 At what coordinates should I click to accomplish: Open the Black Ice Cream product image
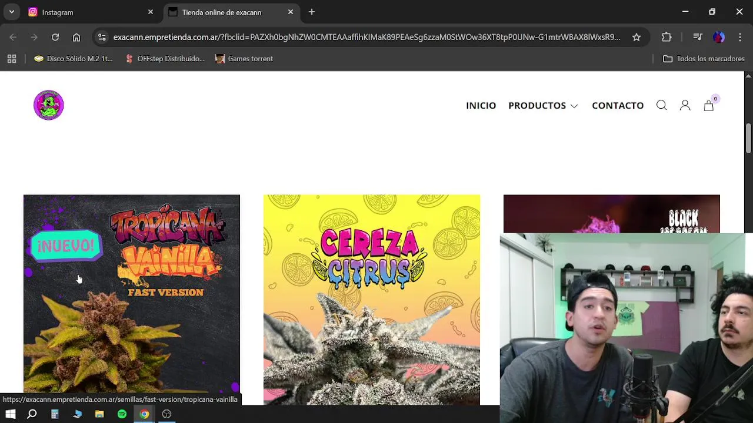pos(612,214)
